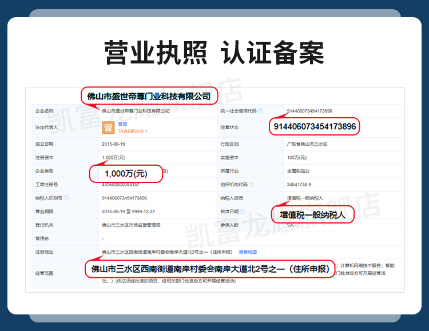Click help icon beside 组织机构代码 label
Image resolution: width=429 pixels, height=331 pixels.
252,185
